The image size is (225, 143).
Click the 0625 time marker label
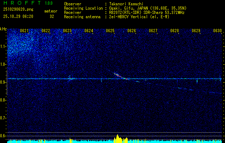pyautogui.click(x=110, y=31)
